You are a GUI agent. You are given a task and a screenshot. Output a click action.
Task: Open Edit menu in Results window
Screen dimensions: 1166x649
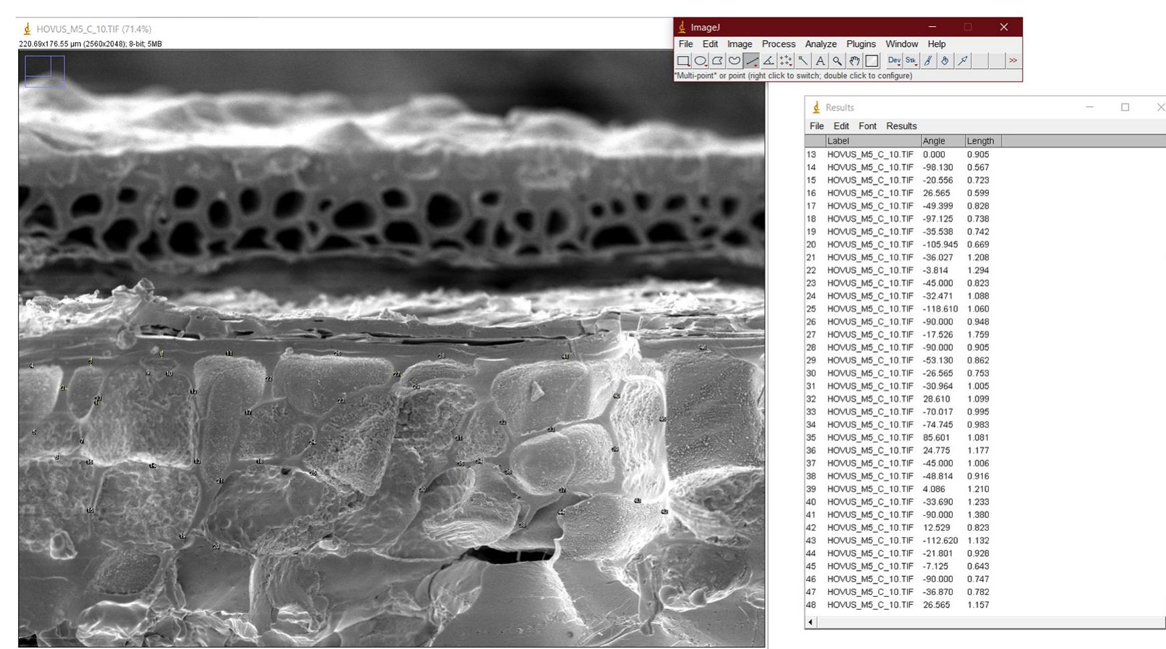841,126
